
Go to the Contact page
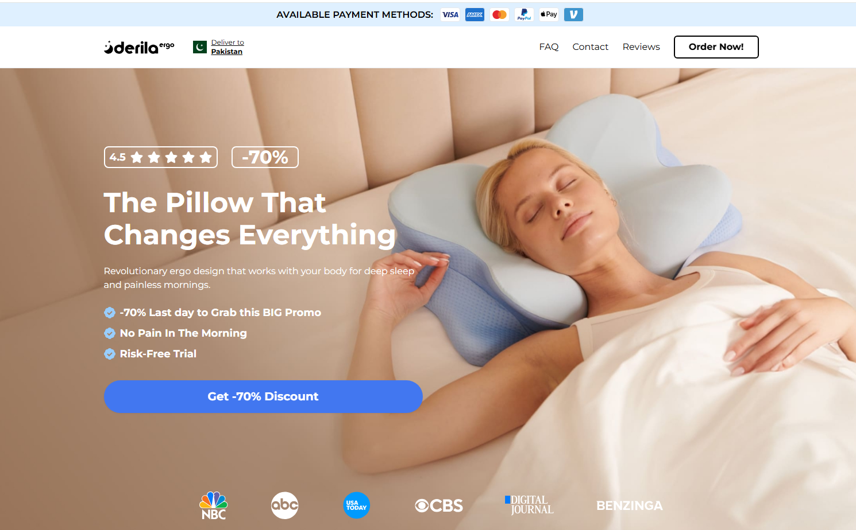tap(590, 47)
